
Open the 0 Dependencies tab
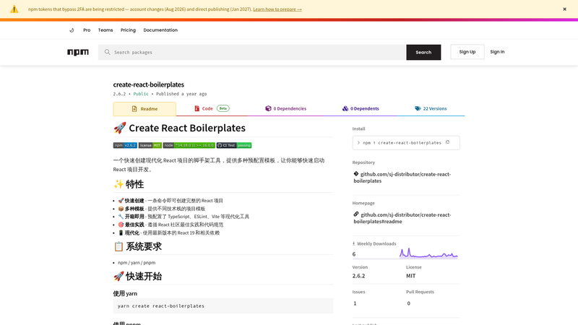(x=285, y=109)
